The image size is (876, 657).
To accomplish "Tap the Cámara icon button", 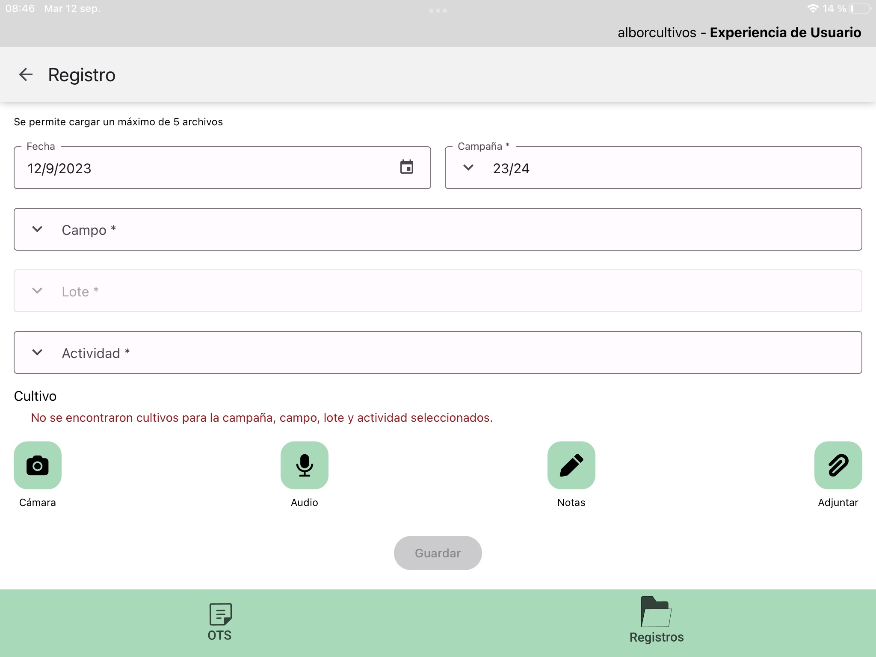I will [x=38, y=465].
